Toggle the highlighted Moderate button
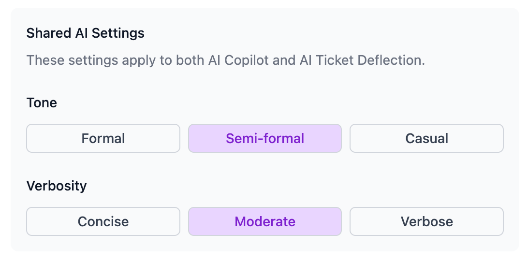The image size is (528, 263). click(265, 221)
